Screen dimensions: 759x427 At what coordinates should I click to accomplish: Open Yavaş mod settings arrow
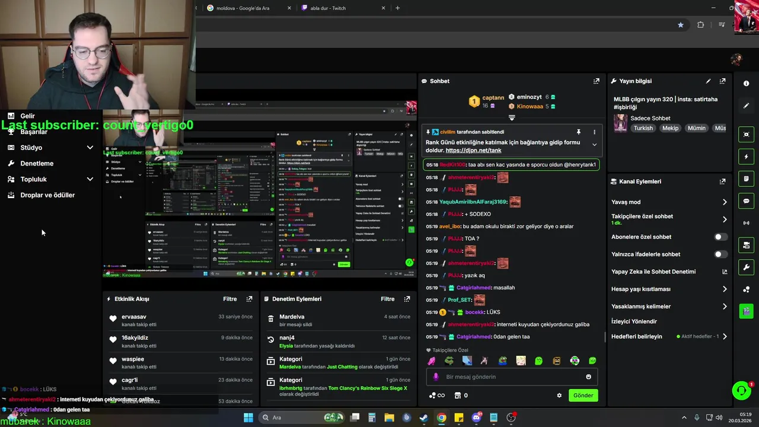(724, 202)
